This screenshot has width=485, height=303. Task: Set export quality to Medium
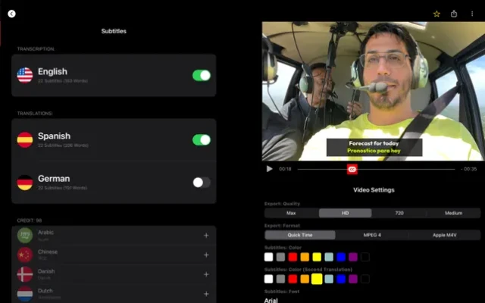453,213
